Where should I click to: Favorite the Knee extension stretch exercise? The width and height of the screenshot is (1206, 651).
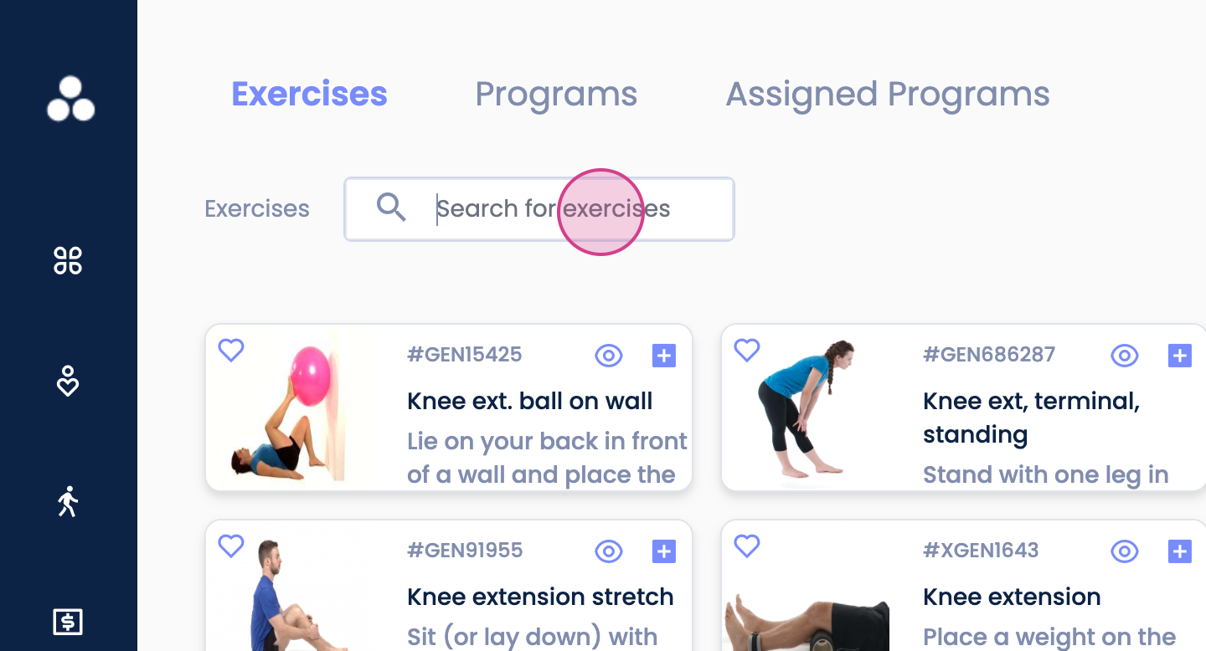point(231,546)
